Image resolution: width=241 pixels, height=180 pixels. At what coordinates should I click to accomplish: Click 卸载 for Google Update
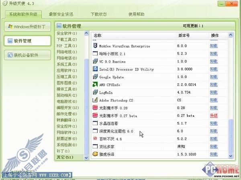[214, 77]
